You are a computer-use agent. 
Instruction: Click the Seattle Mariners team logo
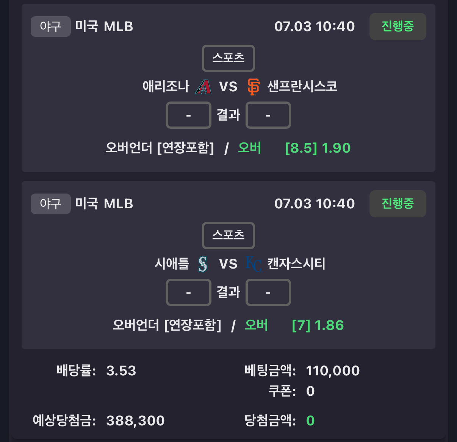(203, 264)
